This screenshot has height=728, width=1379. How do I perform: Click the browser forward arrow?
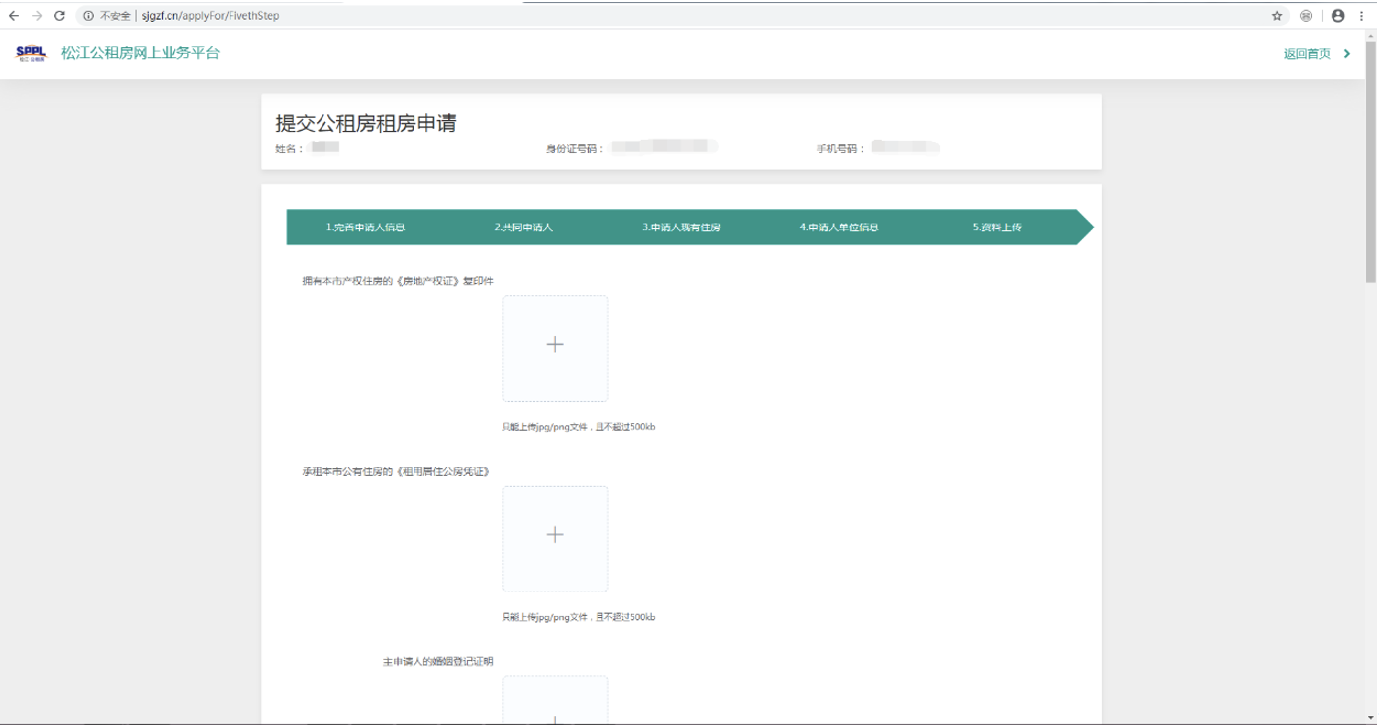coord(37,16)
